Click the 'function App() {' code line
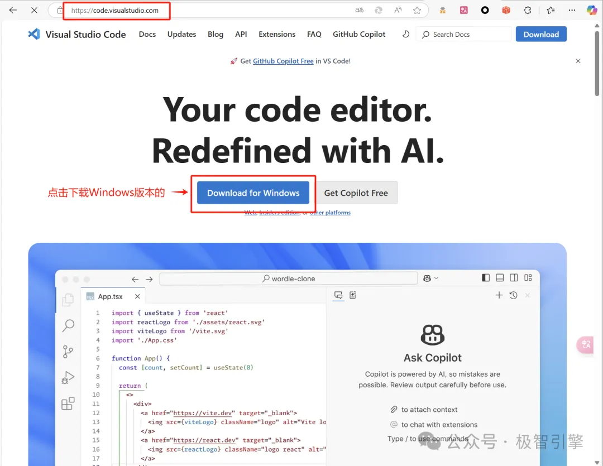The image size is (603, 466). 141,358
